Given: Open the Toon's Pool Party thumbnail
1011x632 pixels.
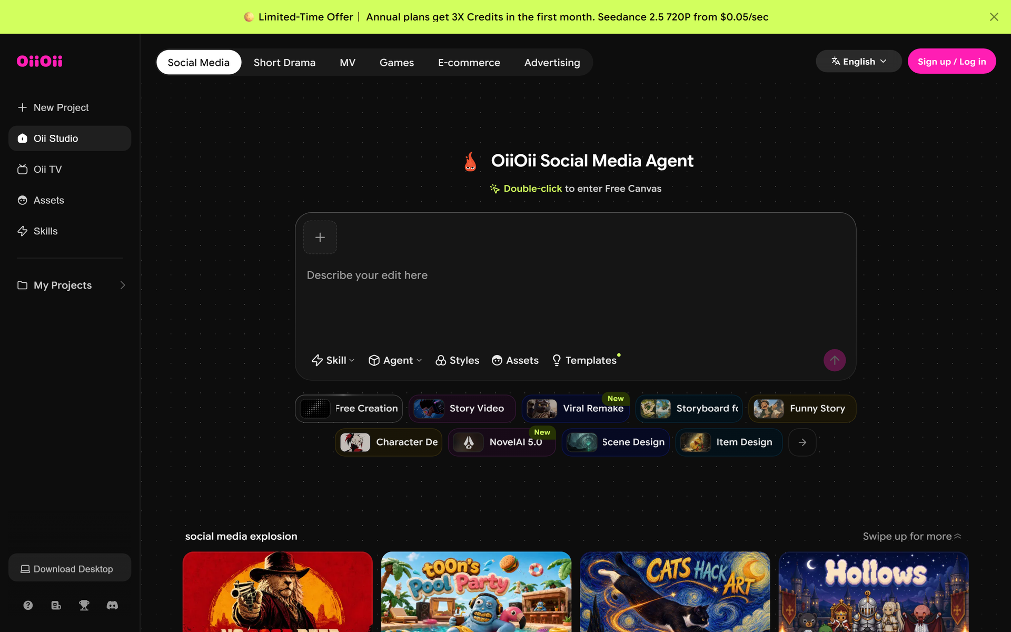Looking at the screenshot, I should coord(476,591).
